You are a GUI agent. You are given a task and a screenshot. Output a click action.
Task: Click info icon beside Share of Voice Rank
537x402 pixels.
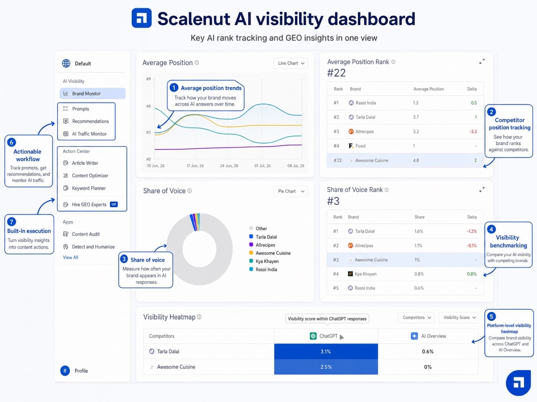[x=387, y=190]
